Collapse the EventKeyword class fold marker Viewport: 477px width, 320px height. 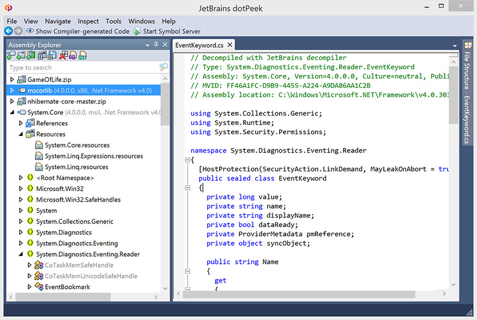tap(188, 188)
